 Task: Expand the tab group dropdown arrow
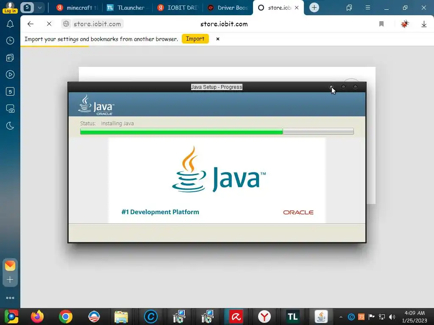click(39, 8)
